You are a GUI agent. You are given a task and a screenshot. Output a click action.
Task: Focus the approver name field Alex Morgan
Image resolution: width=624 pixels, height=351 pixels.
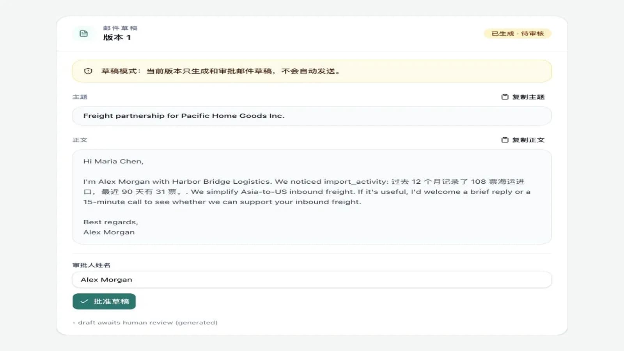coord(312,280)
